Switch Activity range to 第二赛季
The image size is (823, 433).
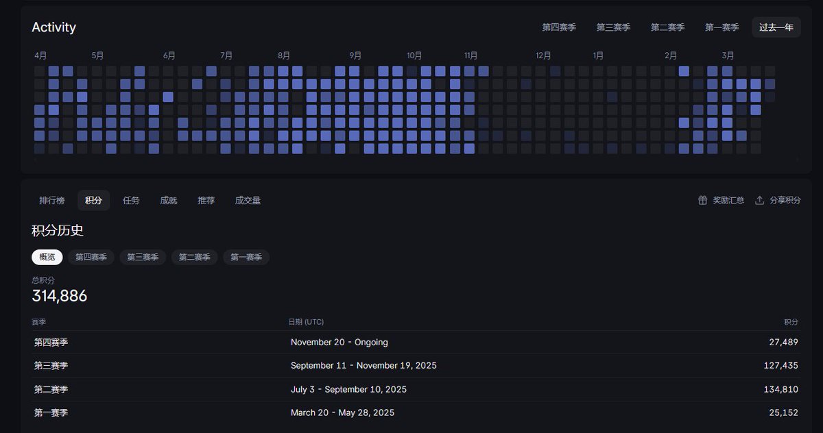click(x=667, y=27)
